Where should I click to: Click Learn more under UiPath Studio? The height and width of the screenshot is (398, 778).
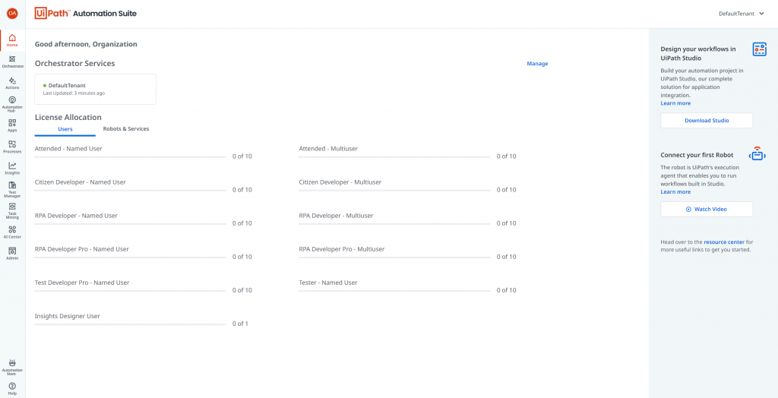tap(675, 103)
